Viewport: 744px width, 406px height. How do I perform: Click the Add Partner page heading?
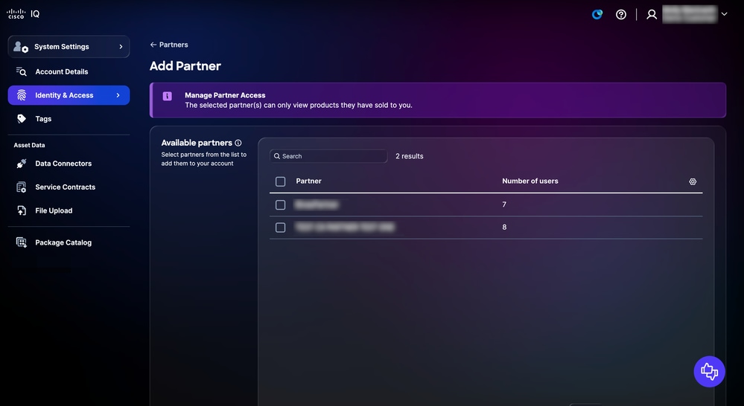click(x=185, y=66)
